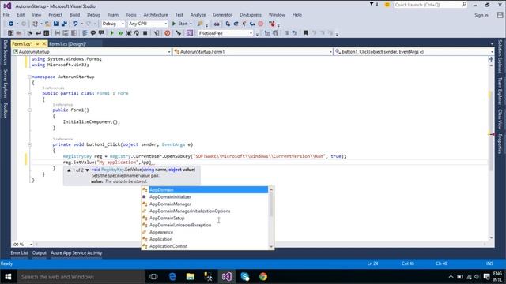
Task: Click the double green arrow run icon
Action: click(x=120, y=33)
